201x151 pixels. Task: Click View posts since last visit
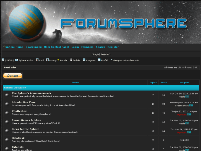[x=126, y=60]
